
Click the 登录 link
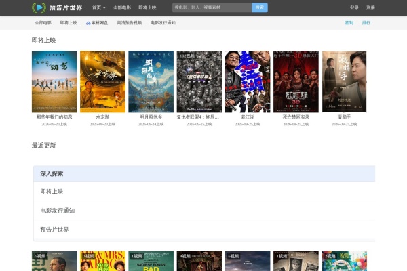354,7
